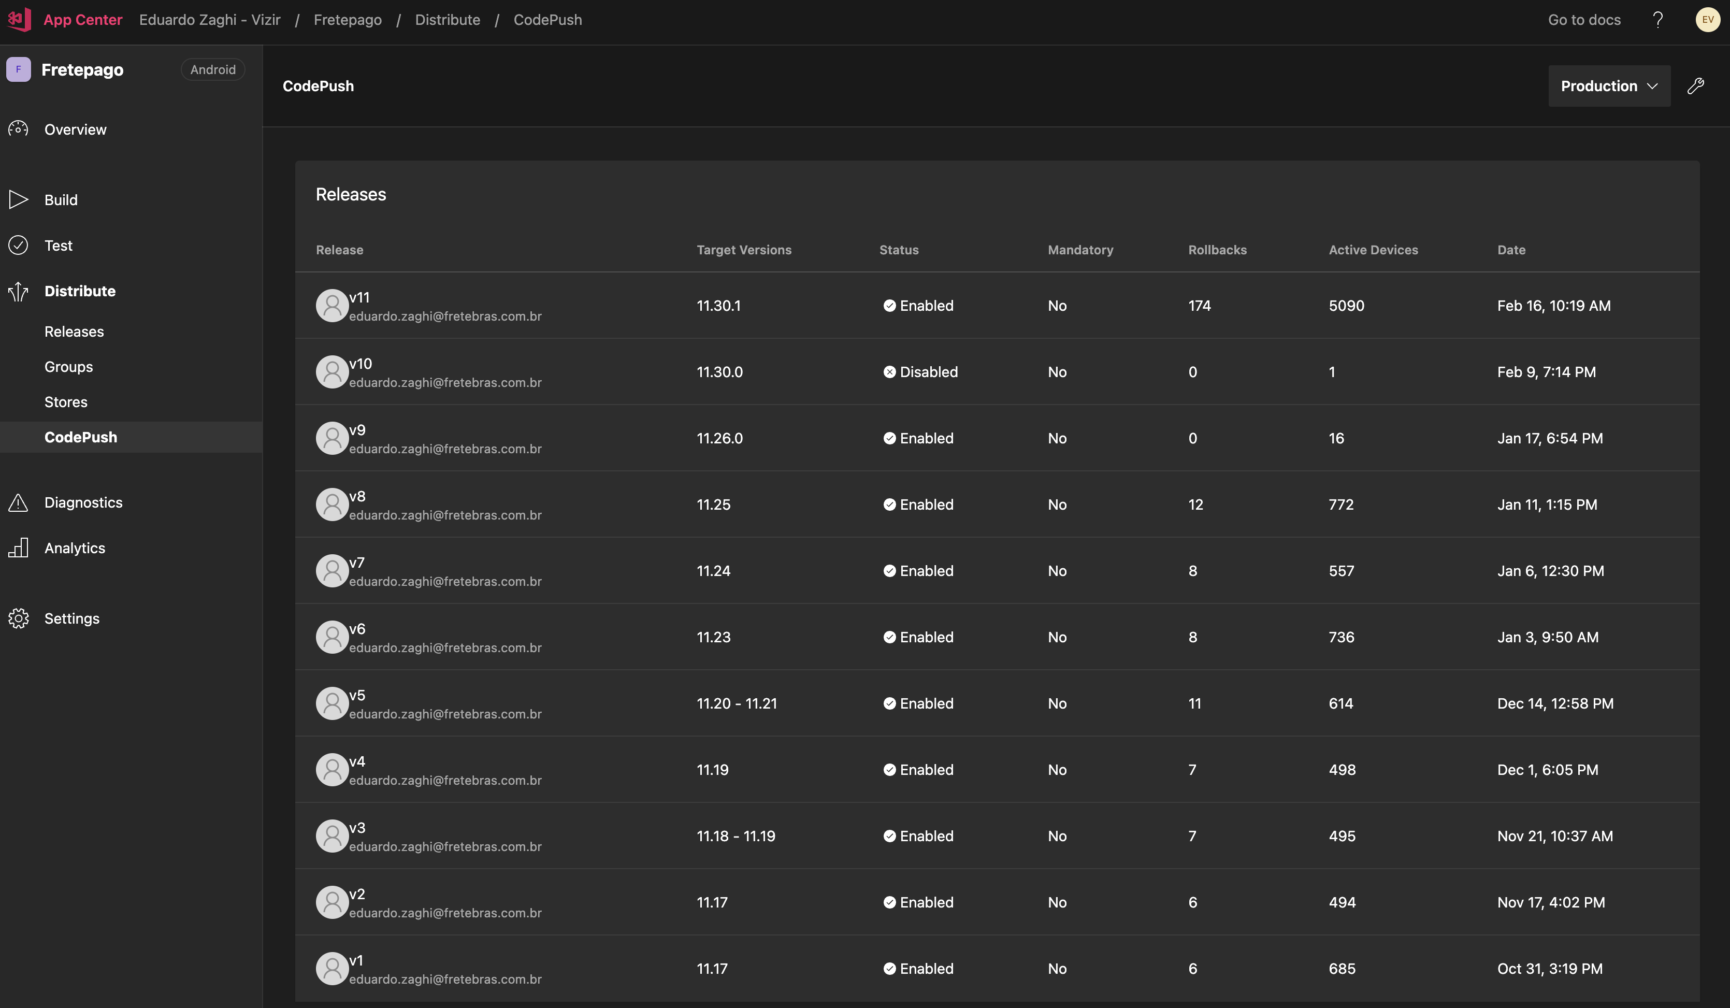Click active devices value 5090
The height and width of the screenshot is (1008, 1730).
click(x=1347, y=306)
